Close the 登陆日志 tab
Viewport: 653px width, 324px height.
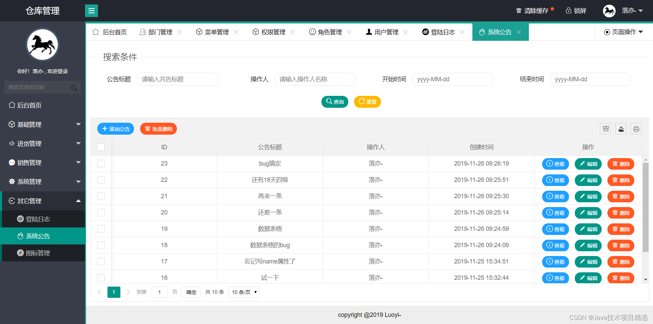(462, 32)
